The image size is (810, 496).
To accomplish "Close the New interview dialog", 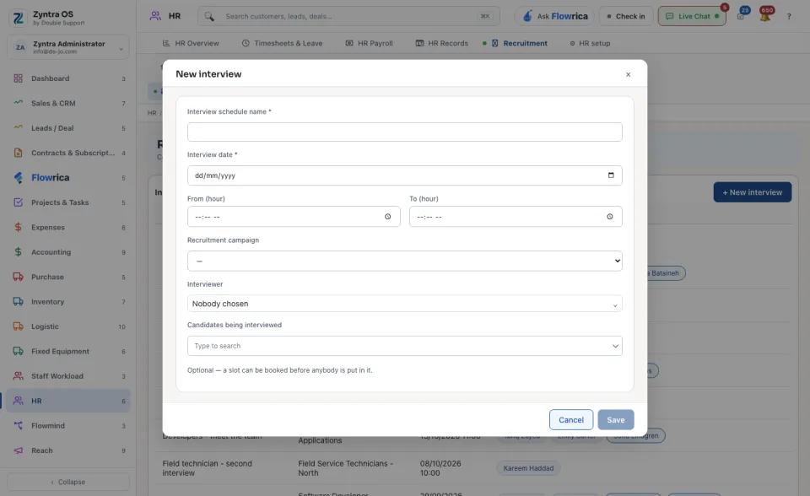I will pos(628,74).
